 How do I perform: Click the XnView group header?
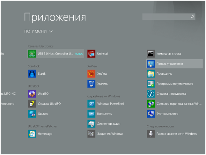tap(92, 66)
